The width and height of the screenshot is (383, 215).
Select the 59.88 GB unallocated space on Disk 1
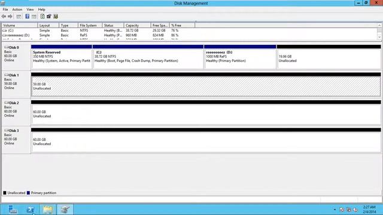tap(206, 84)
